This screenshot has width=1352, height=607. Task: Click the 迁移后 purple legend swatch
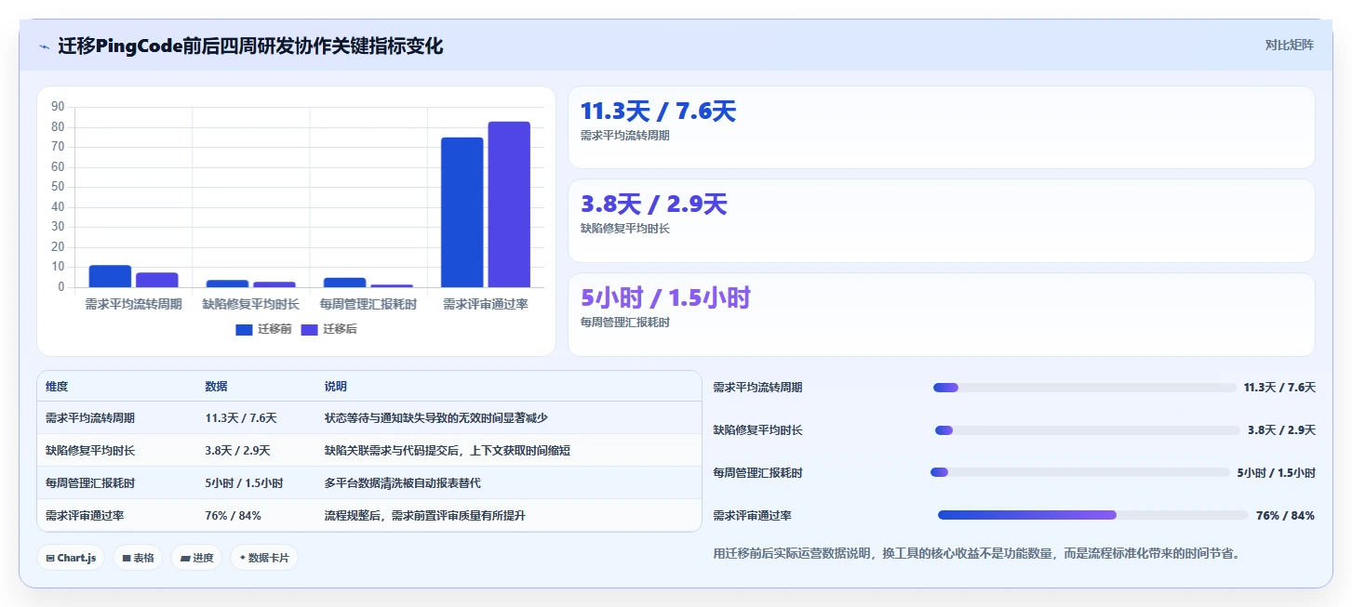point(310,329)
